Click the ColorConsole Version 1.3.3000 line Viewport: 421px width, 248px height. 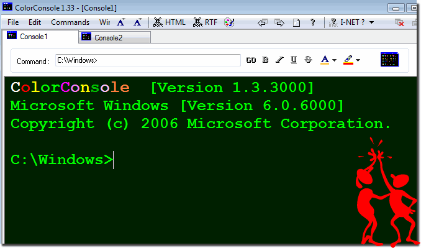point(162,88)
